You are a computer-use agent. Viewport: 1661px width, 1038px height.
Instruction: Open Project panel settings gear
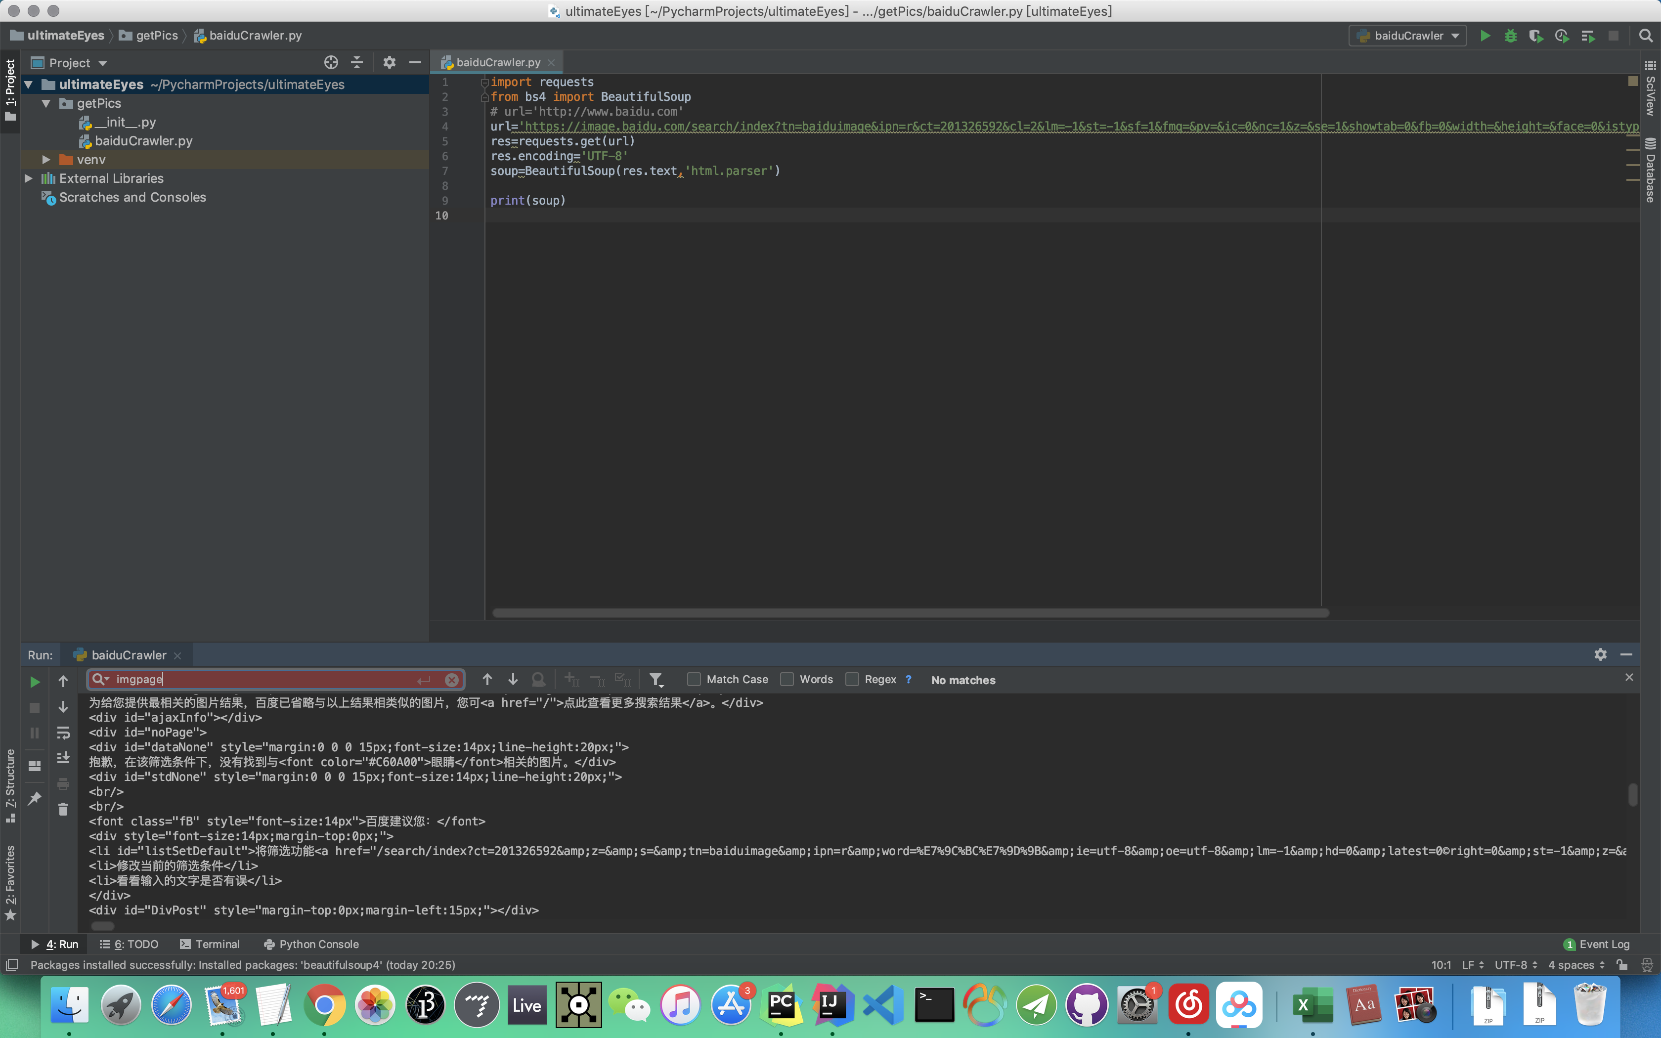coord(389,62)
